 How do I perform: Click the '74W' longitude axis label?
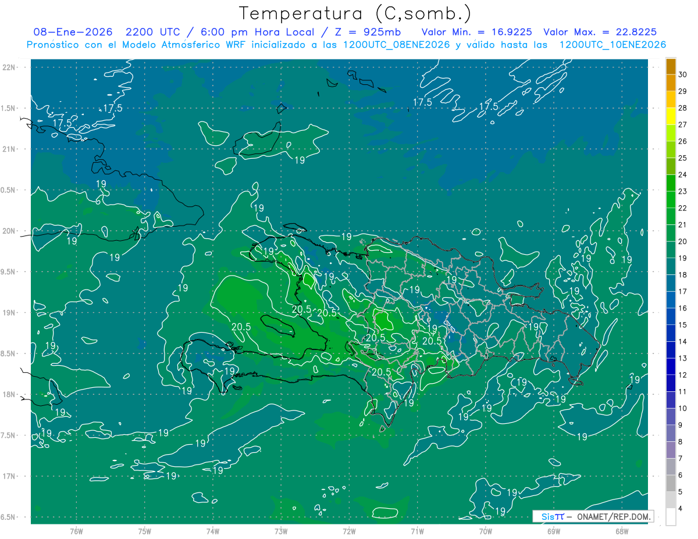(x=212, y=531)
